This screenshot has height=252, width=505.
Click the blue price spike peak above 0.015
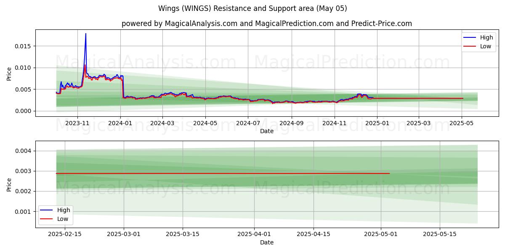pyautogui.click(x=86, y=34)
